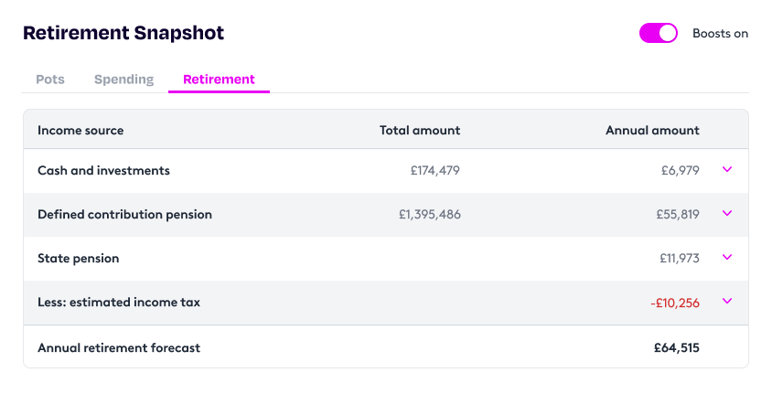Click the £1,395,486 total amount
The image size is (772, 394).
429,215
